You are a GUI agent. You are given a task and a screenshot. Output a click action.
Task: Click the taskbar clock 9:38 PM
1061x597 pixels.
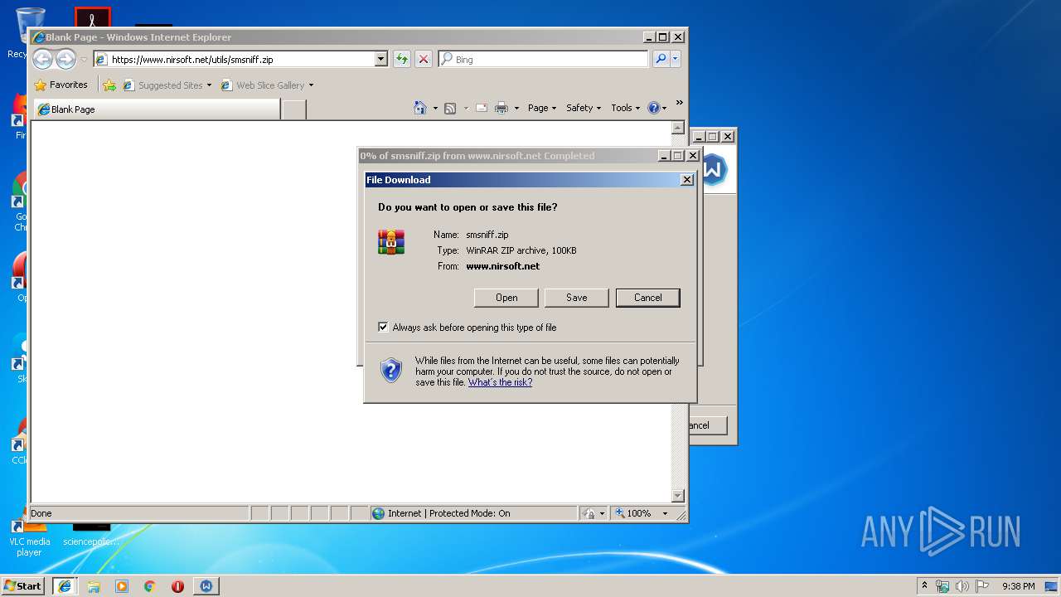(1018, 586)
